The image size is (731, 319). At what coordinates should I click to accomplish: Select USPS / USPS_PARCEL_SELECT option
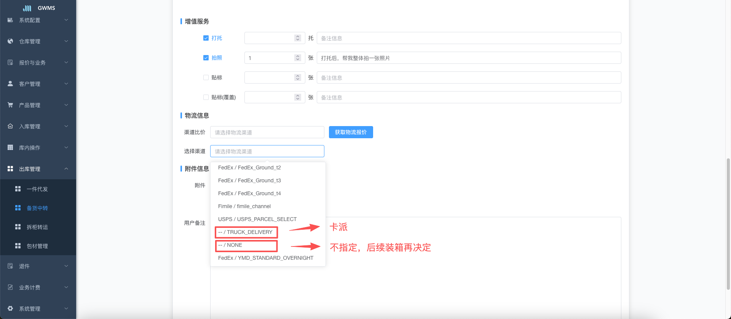(x=268, y=219)
